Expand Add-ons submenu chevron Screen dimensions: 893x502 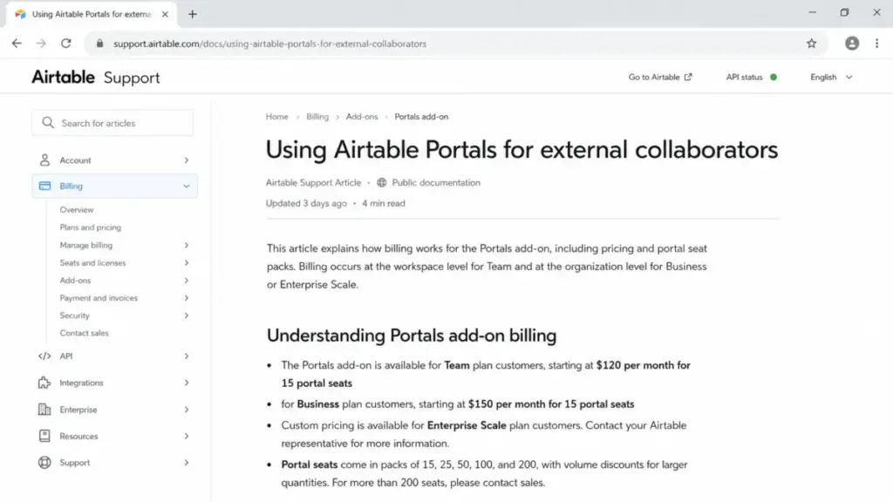tap(187, 280)
